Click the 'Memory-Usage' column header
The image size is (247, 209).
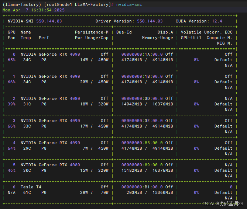[158, 38]
